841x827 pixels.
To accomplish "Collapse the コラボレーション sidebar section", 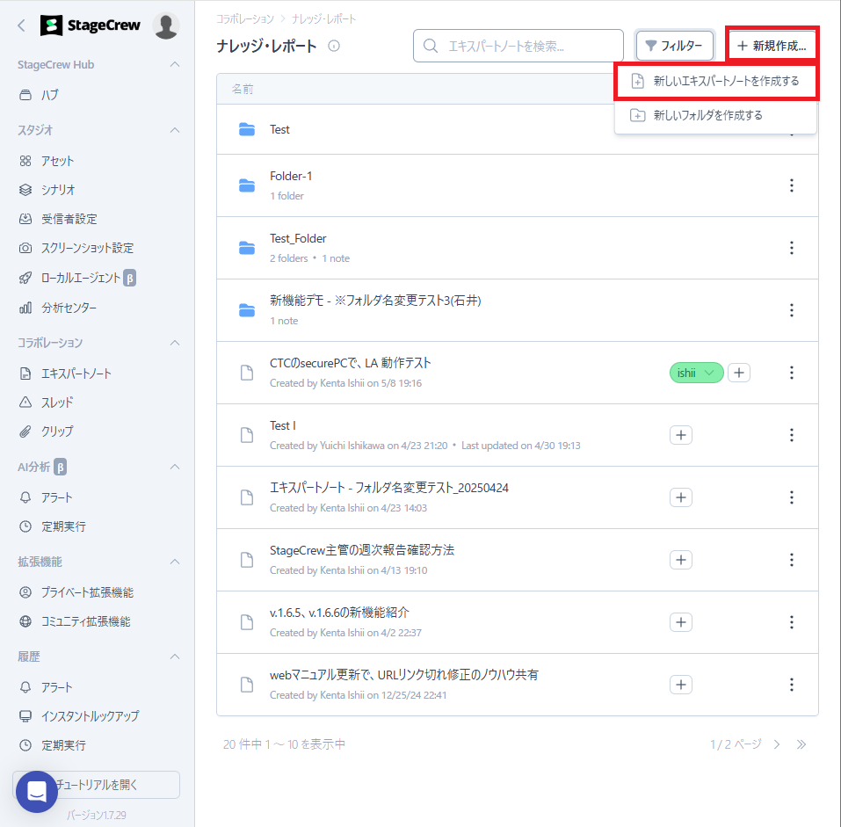I will point(175,343).
